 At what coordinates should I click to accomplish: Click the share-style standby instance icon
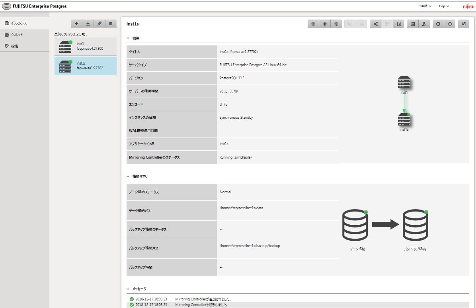(376, 24)
